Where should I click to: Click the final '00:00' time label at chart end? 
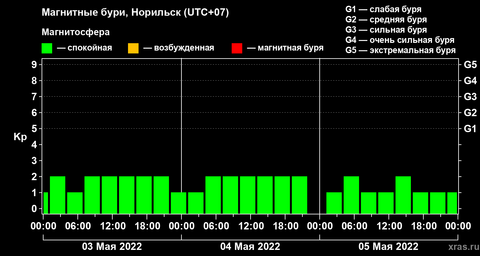pos(458,226)
